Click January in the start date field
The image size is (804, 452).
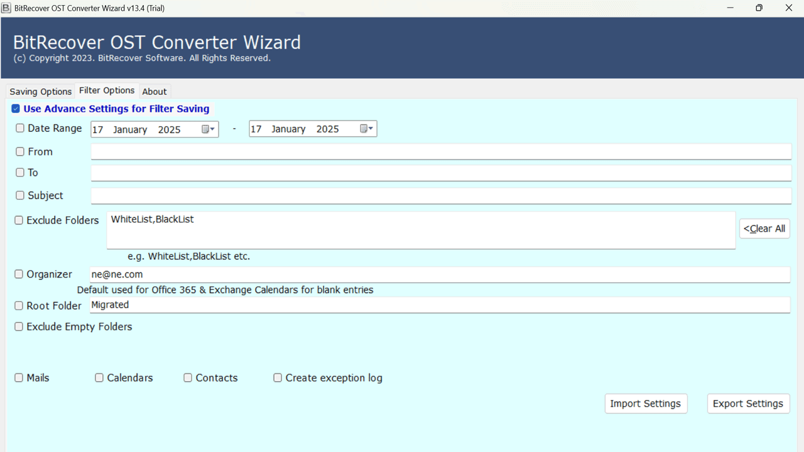(x=130, y=130)
